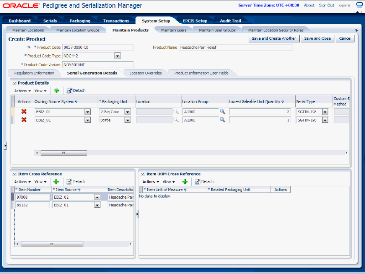
Task: Open Packaging Unit dropdown showing Bottle
Action: point(128,120)
